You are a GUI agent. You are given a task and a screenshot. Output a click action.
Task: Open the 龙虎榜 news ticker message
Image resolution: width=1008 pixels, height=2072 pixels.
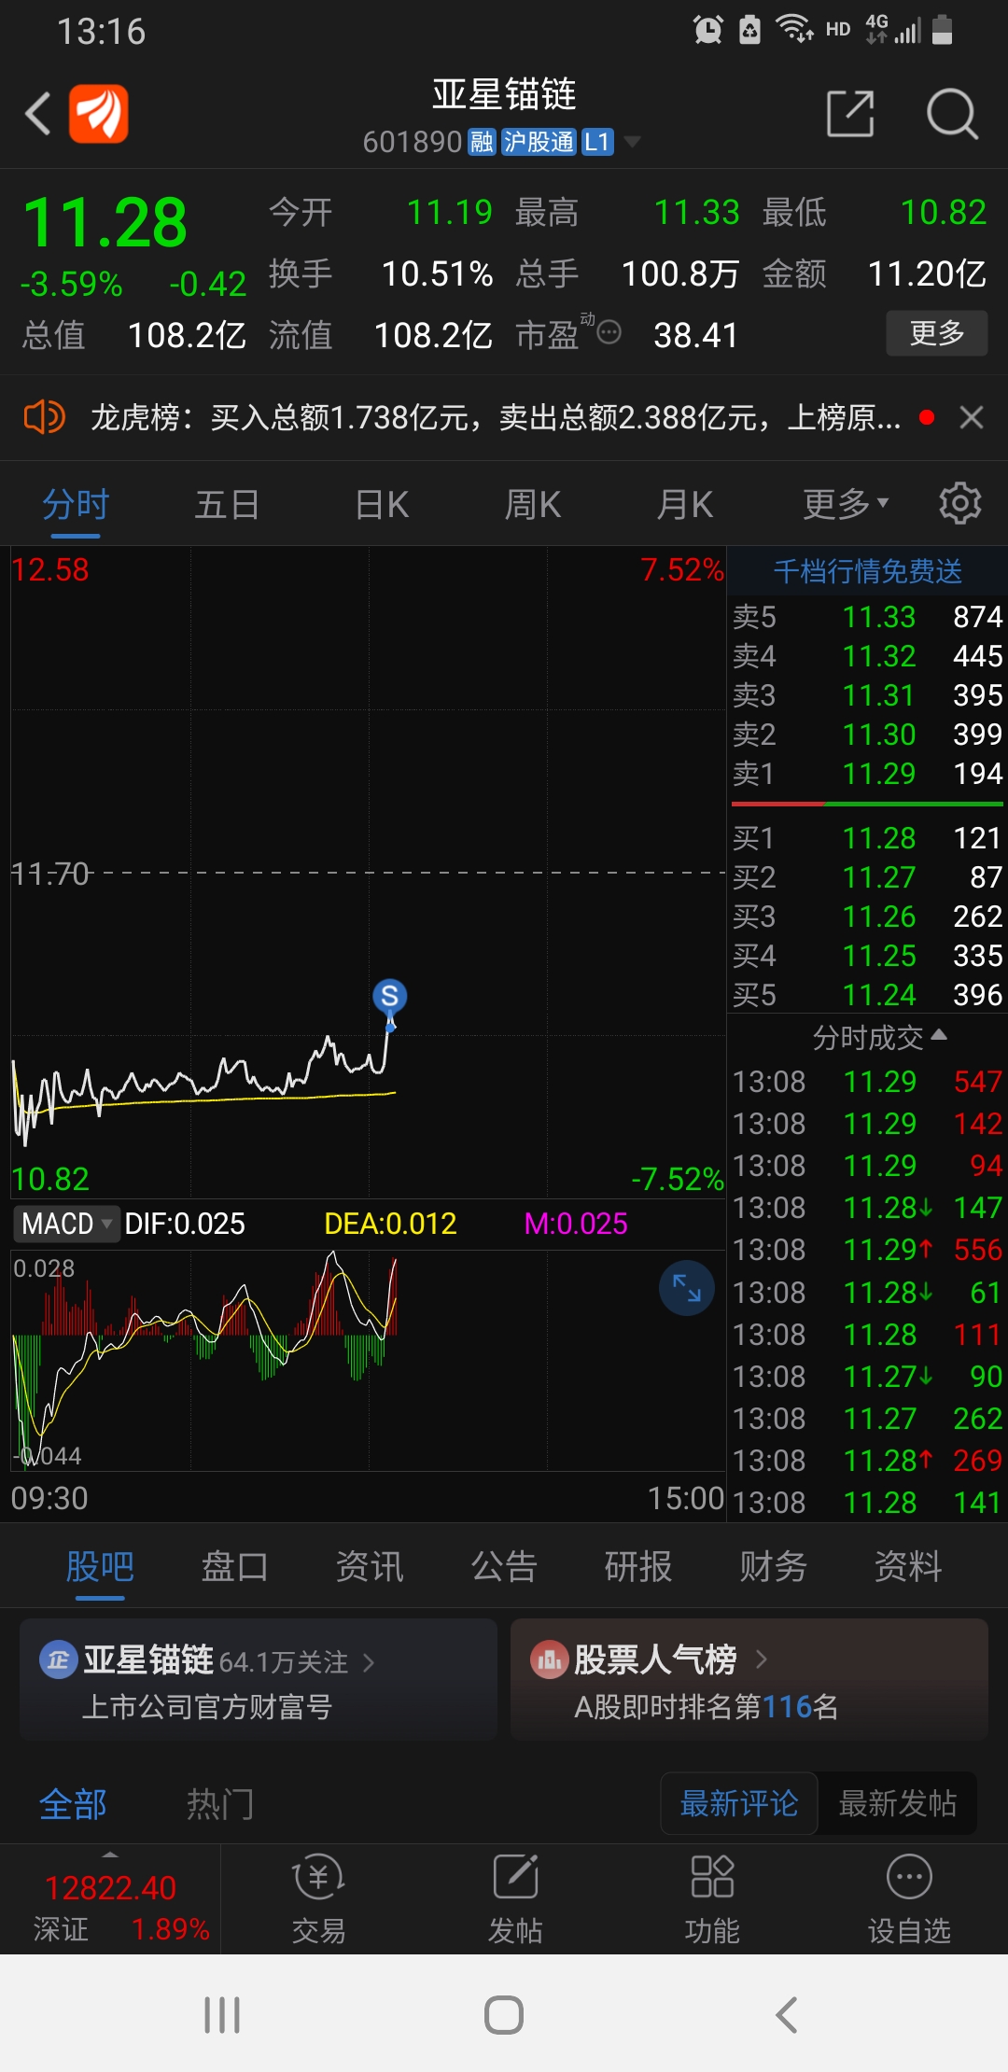tap(496, 417)
